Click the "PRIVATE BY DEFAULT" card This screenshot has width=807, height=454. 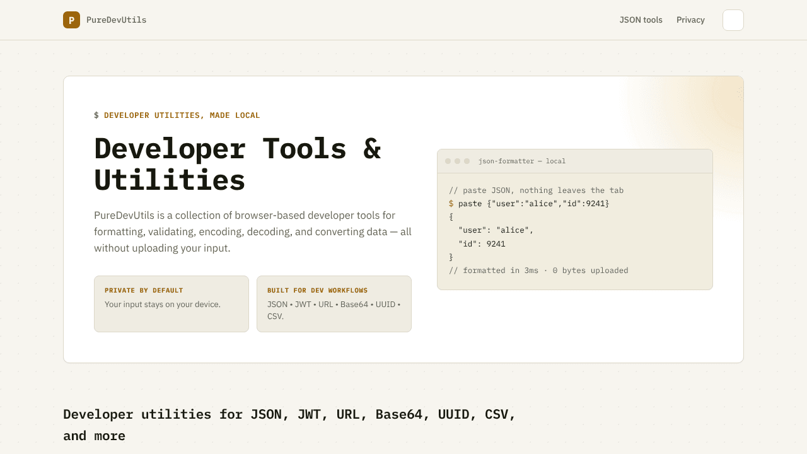tap(171, 304)
